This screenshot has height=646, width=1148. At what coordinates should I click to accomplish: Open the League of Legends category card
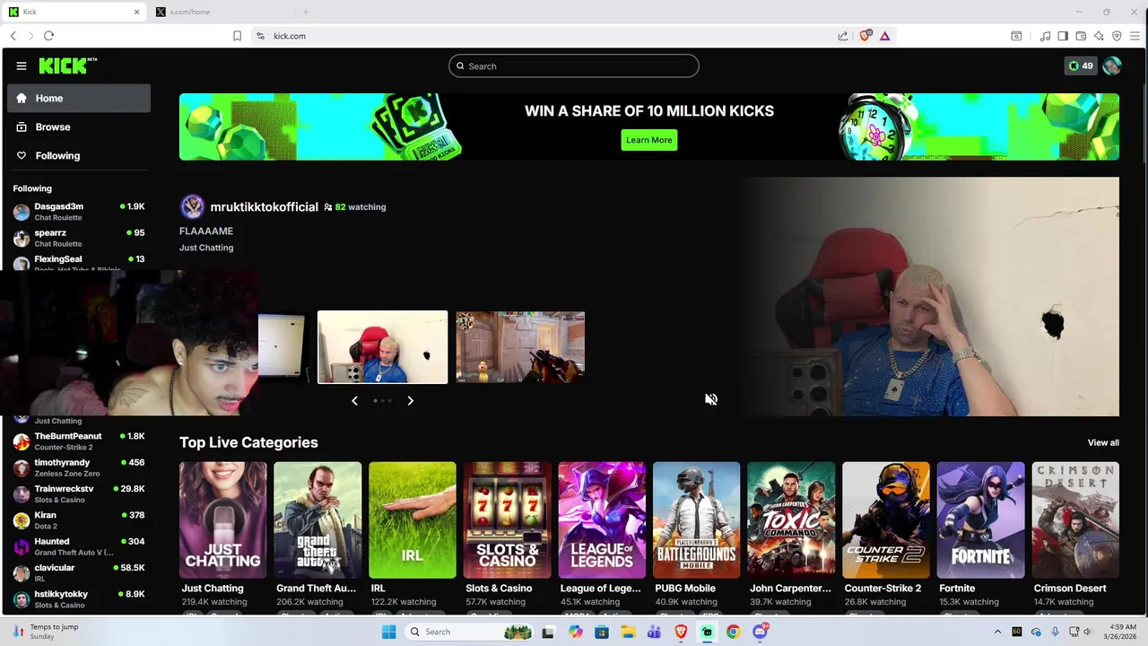tap(602, 520)
